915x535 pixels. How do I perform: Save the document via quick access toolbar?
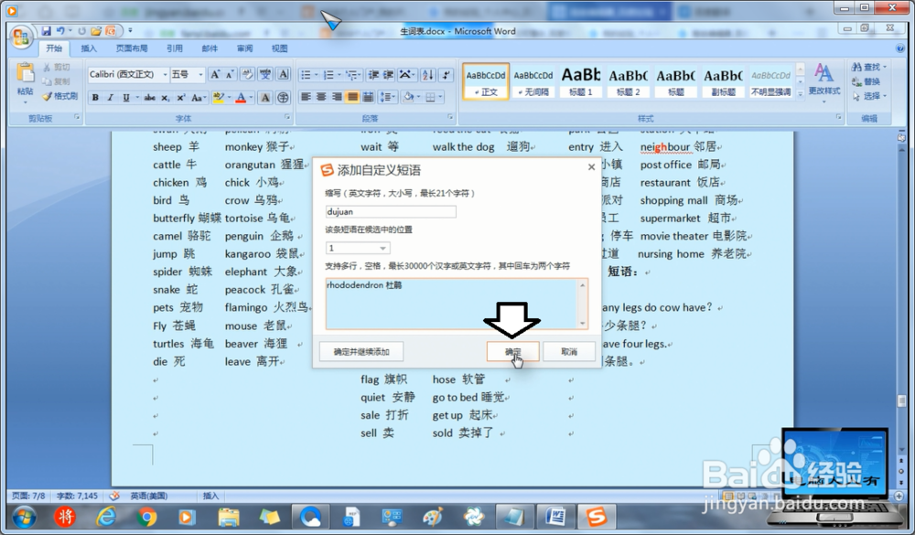[47, 31]
